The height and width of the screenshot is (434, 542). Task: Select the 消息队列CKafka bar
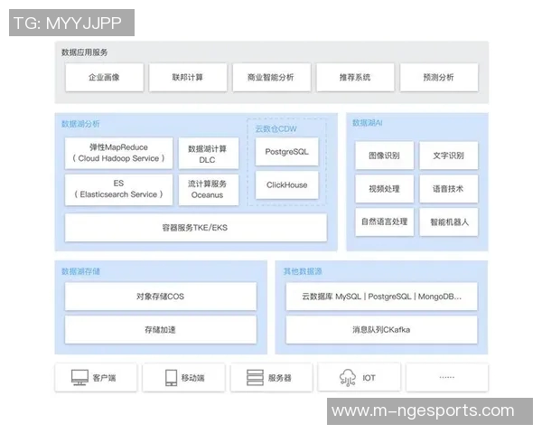381,329
